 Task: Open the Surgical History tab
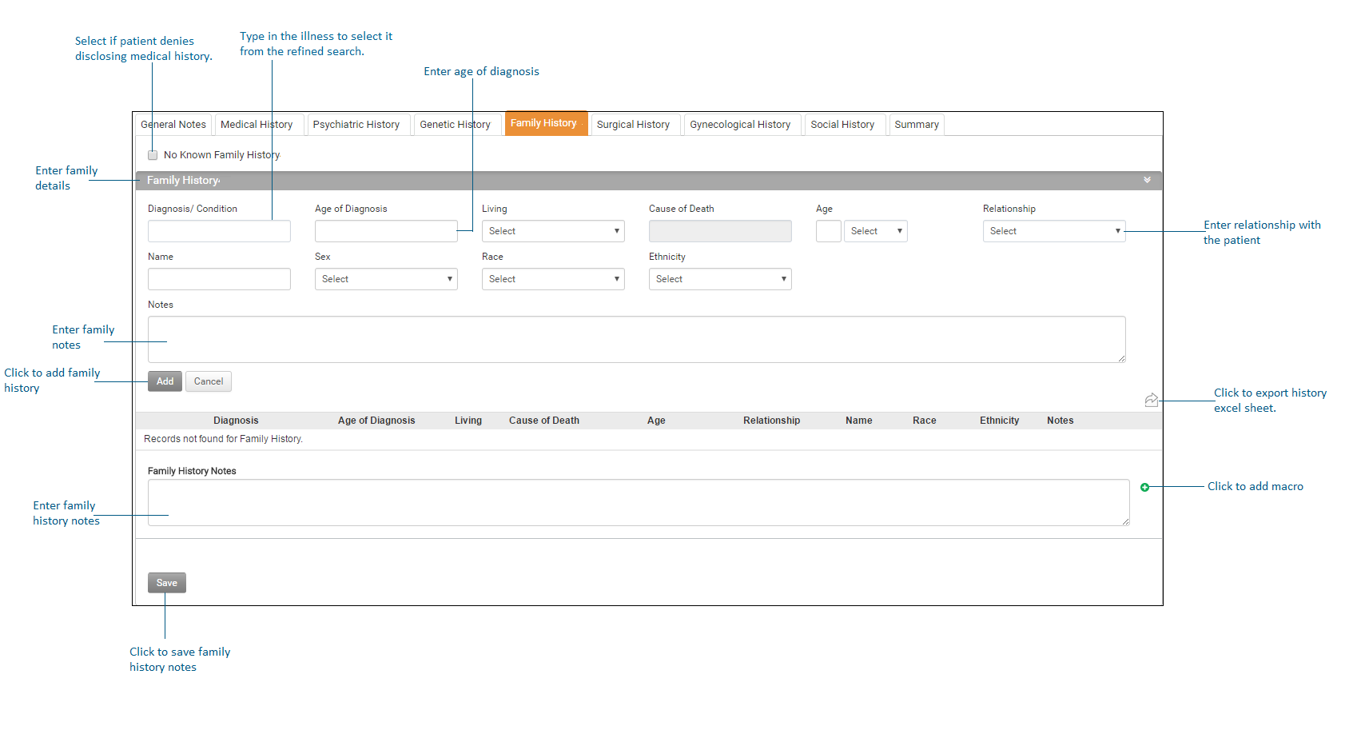click(x=633, y=125)
